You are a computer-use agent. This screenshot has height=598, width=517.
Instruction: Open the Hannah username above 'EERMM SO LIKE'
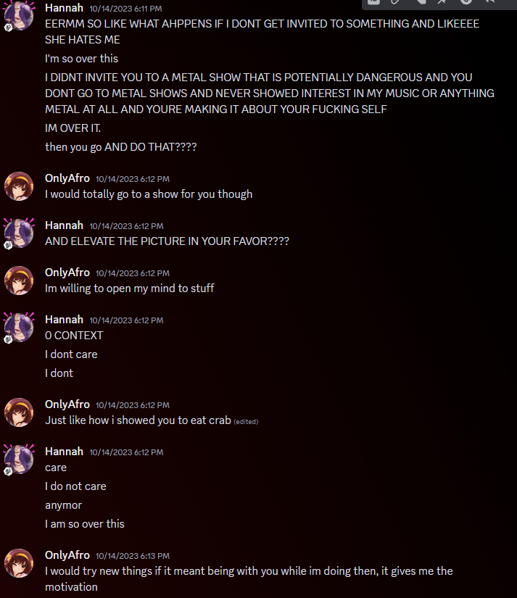point(64,8)
